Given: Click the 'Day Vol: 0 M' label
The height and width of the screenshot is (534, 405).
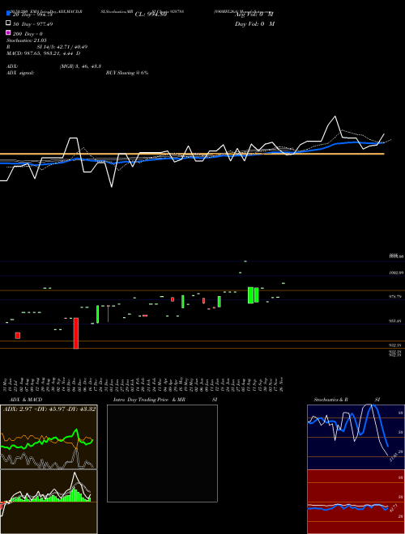Looking at the screenshot, I should click(x=254, y=23).
